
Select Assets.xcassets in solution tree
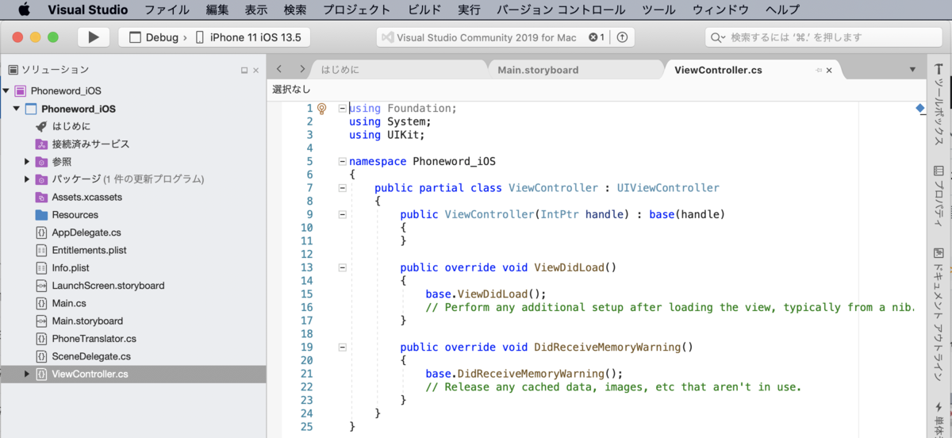87,197
